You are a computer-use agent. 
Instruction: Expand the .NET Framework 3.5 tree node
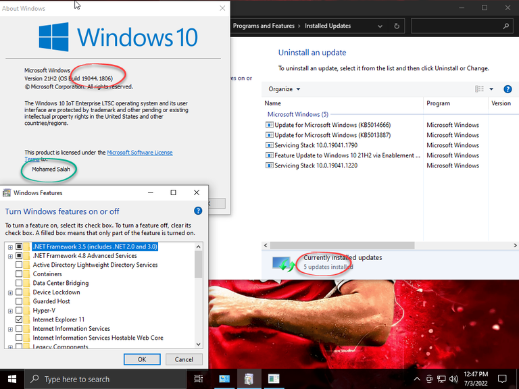pyautogui.click(x=10, y=247)
